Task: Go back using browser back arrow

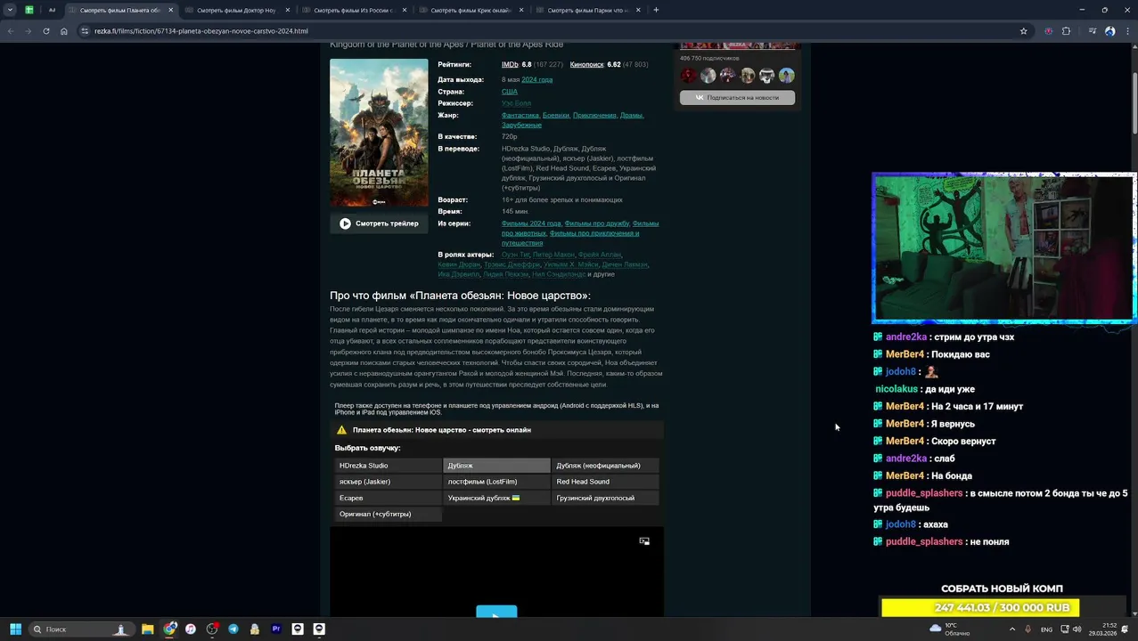Action: (11, 31)
